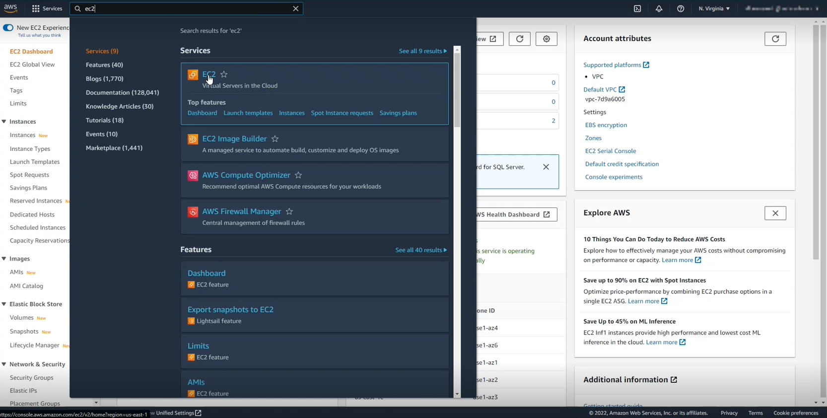Favorite the EC2 service star
827x418 pixels.
click(224, 74)
